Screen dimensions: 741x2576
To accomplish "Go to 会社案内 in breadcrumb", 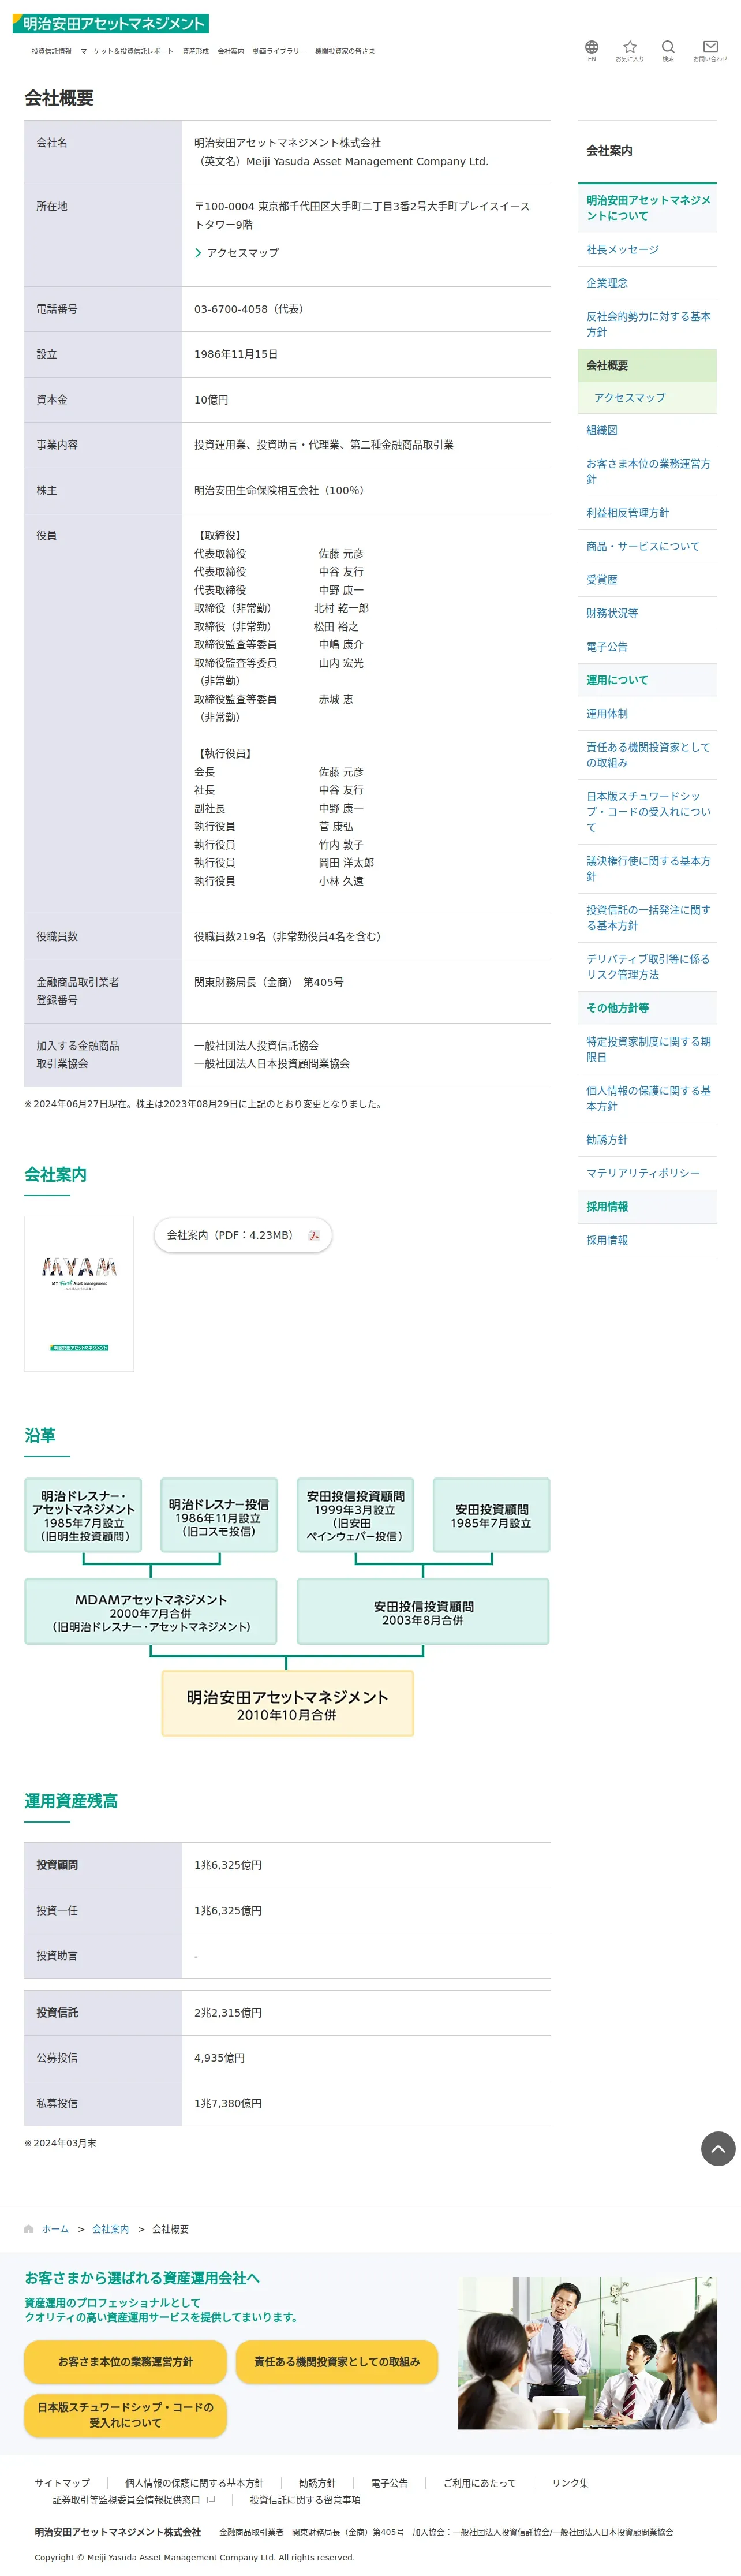I will point(110,2229).
